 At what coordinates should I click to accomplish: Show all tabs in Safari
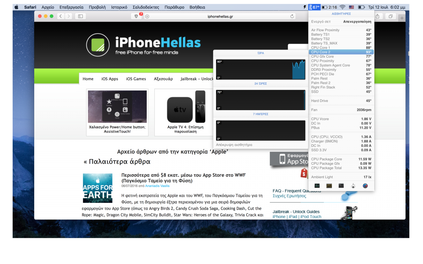coord(391,16)
